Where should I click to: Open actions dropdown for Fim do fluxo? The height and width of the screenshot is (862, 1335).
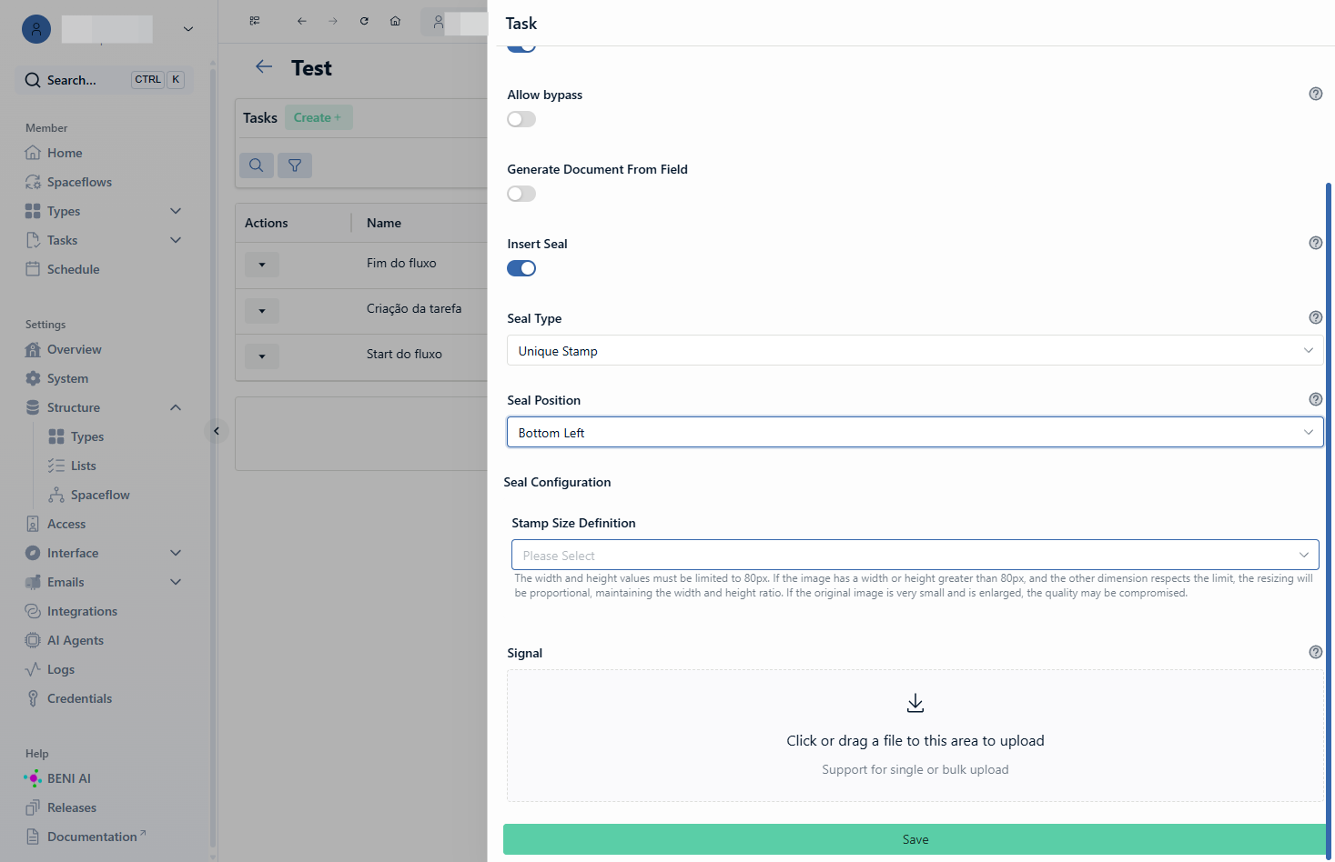click(262, 265)
